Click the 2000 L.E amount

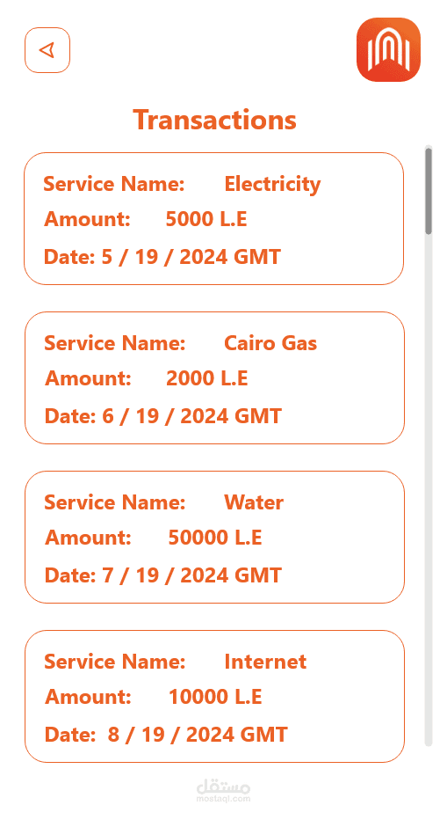tap(206, 378)
